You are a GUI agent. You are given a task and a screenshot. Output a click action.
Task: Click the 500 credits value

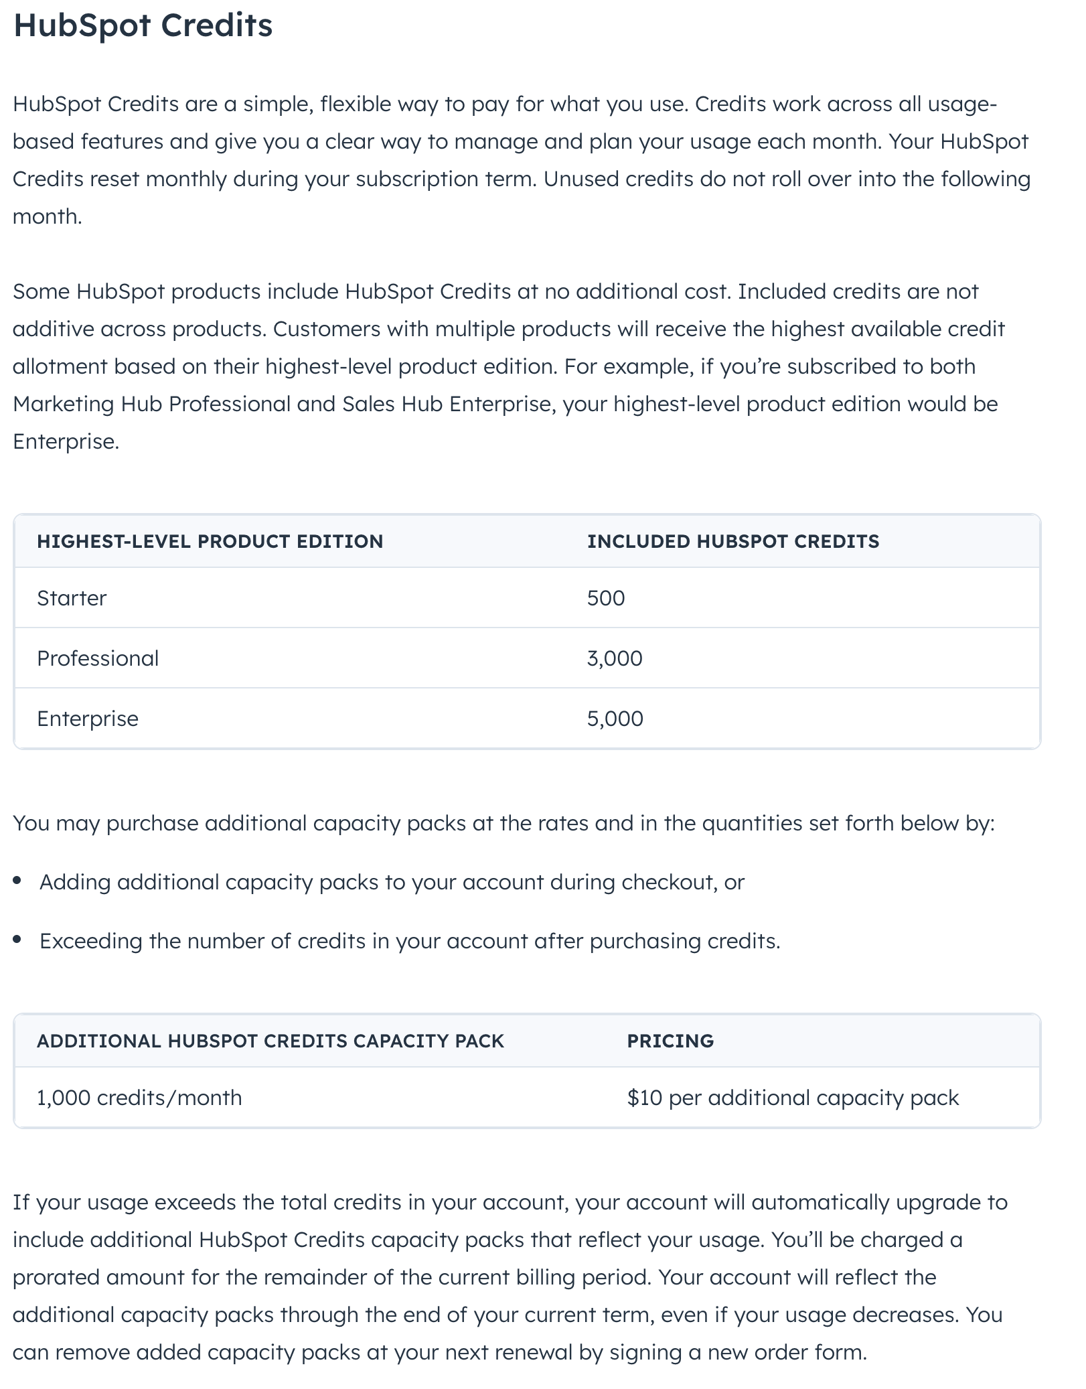click(x=606, y=598)
